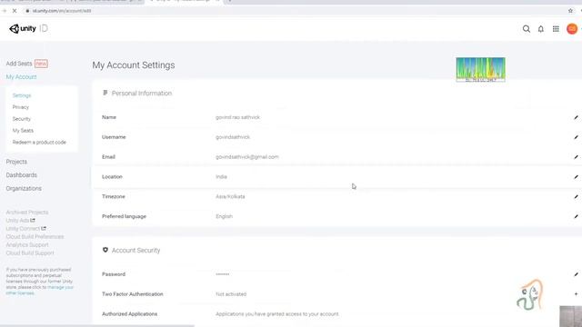This screenshot has height=327, width=582.
Task: Open Cloud Build Support link
Action: (30, 253)
